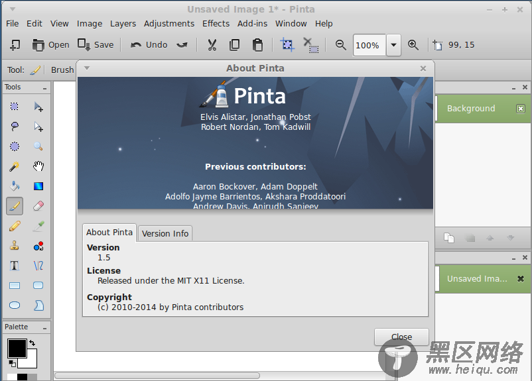
Task: Select the Gradient tool
Action: tap(38, 186)
